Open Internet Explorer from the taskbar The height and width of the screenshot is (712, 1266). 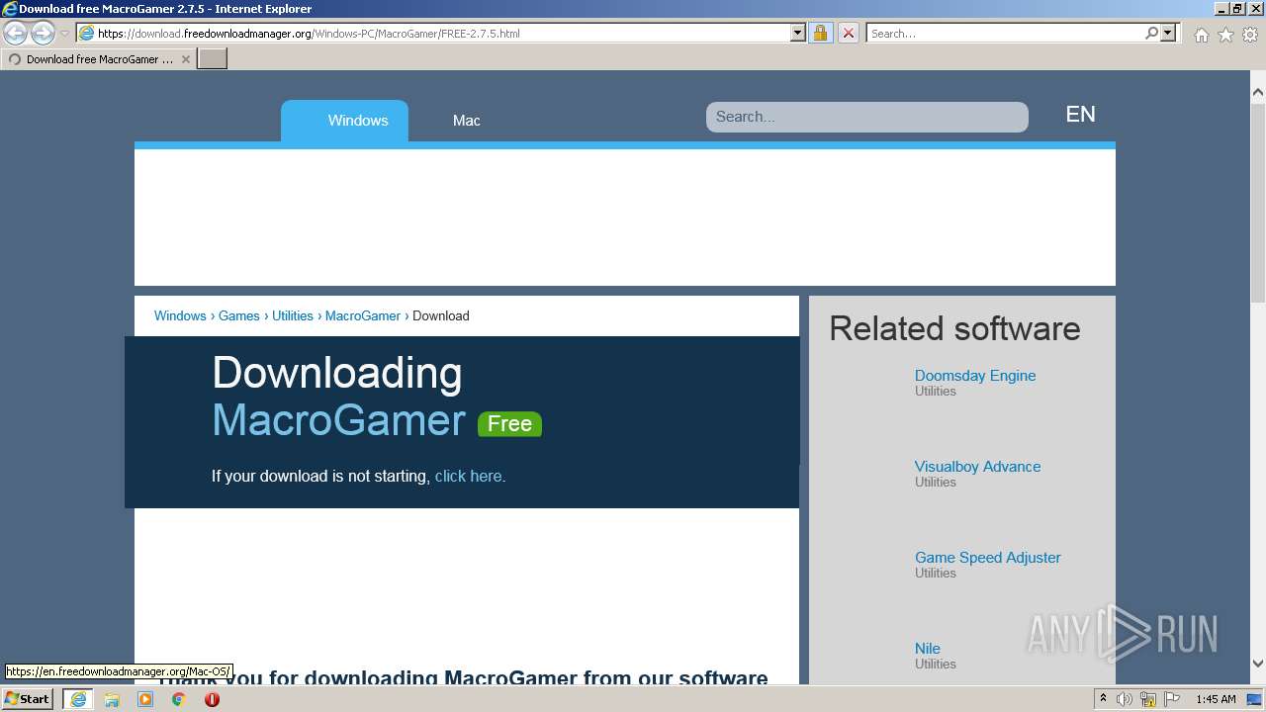(78, 699)
